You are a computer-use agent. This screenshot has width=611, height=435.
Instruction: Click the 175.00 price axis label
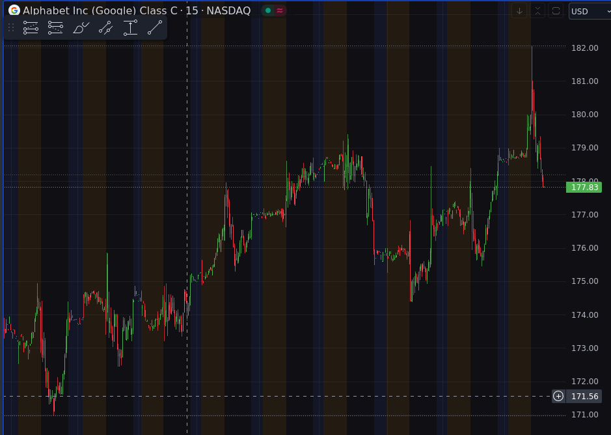(584, 281)
